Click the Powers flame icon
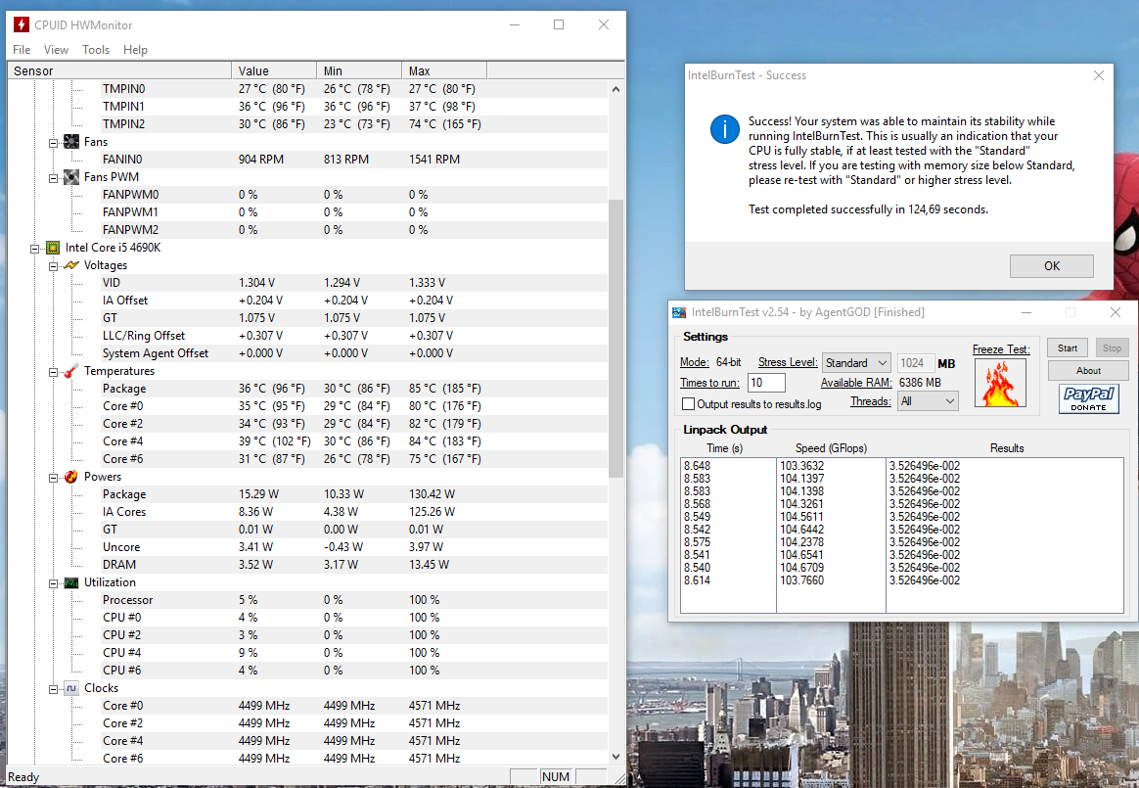Image resolution: width=1139 pixels, height=788 pixels. tap(71, 477)
